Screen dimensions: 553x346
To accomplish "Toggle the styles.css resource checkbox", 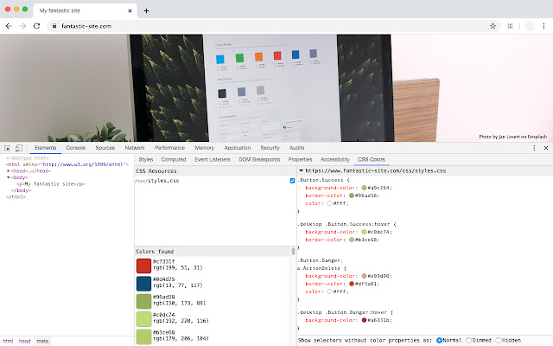I will point(292,181).
